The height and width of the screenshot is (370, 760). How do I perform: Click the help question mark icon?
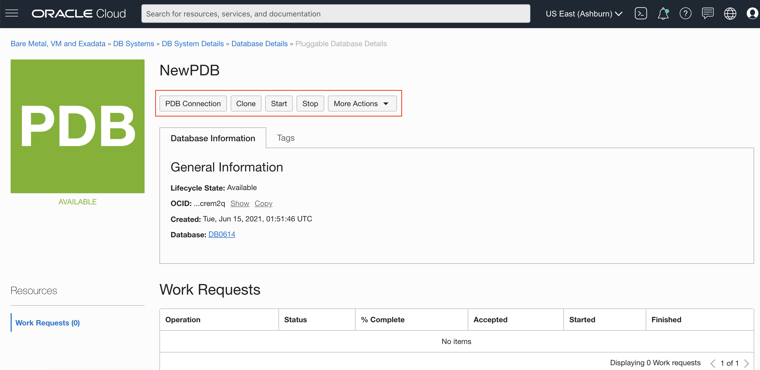685,14
